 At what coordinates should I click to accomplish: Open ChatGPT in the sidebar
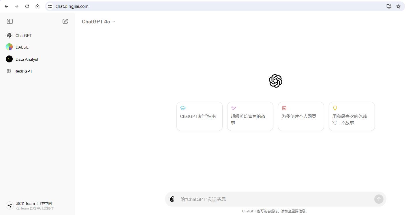click(x=24, y=36)
